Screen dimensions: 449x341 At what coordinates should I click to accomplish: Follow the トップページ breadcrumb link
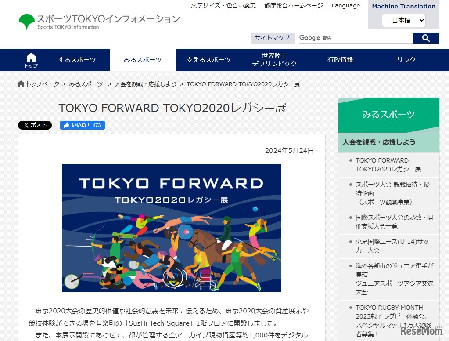42,84
